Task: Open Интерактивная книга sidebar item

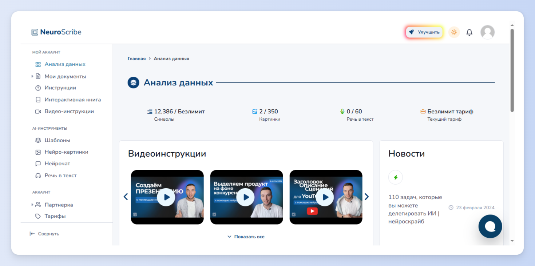Action: click(73, 100)
